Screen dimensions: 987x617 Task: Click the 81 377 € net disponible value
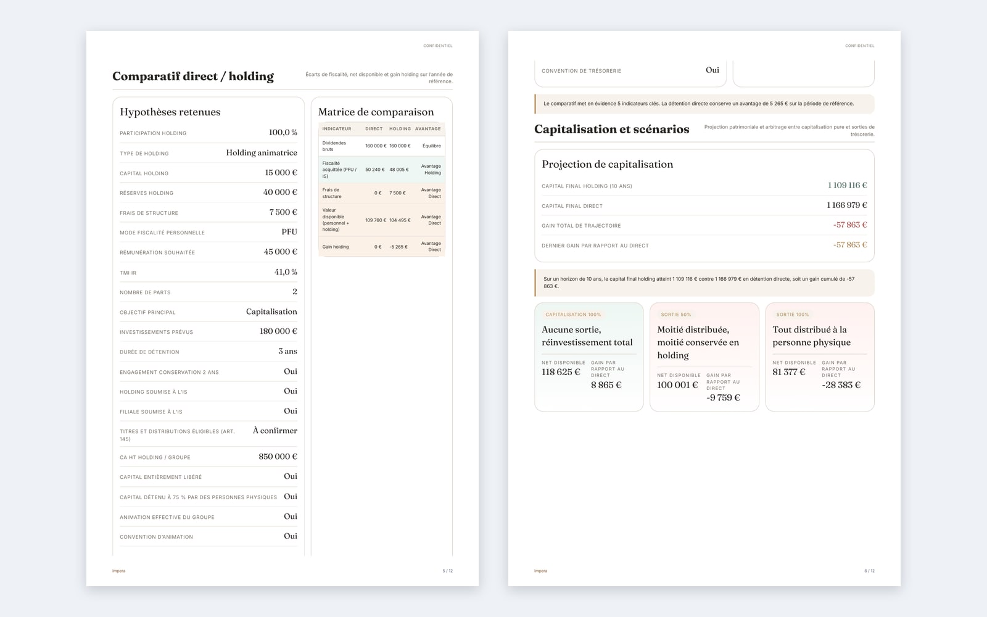click(789, 372)
